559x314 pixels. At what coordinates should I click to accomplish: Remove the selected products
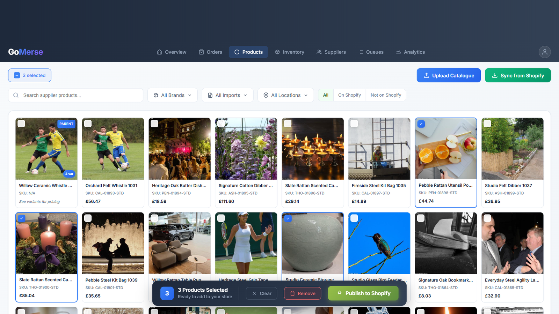[303, 293]
